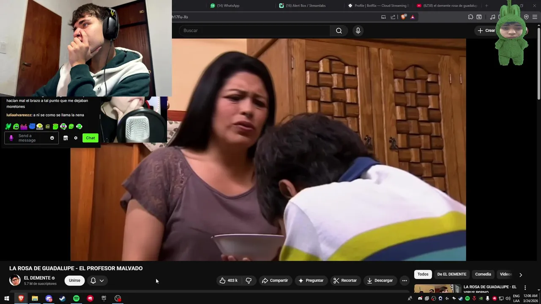Toggle notification bell for EL DEMENTE

93,280
